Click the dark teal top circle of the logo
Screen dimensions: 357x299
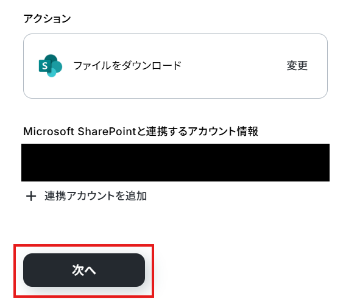(x=51, y=59)
